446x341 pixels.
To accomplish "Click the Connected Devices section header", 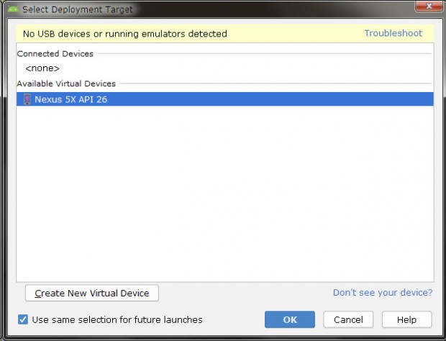I will 55,54.
